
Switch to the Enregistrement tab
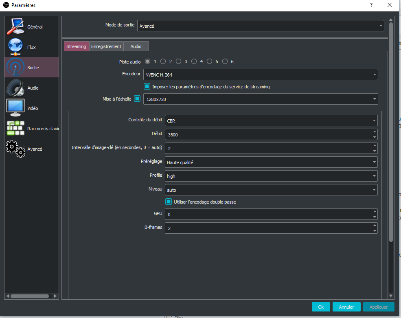coord(106,46)
